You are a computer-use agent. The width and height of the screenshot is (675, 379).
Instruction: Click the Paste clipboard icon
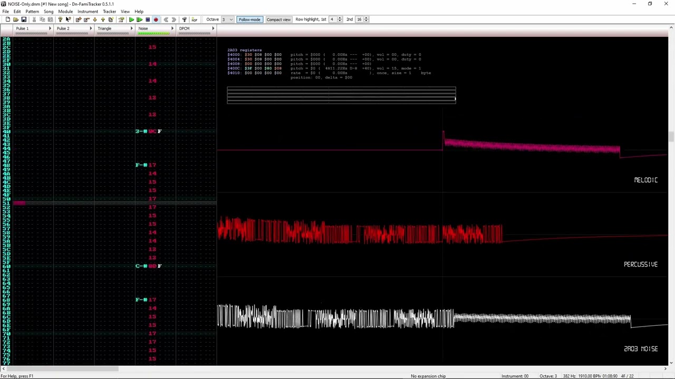pos(50,19)
